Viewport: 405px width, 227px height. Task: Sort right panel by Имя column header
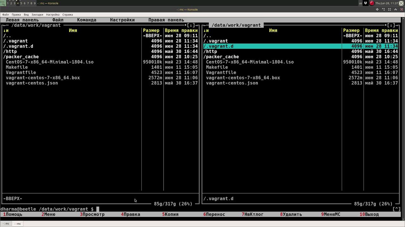pyautogui.click(x=273, y=31)
